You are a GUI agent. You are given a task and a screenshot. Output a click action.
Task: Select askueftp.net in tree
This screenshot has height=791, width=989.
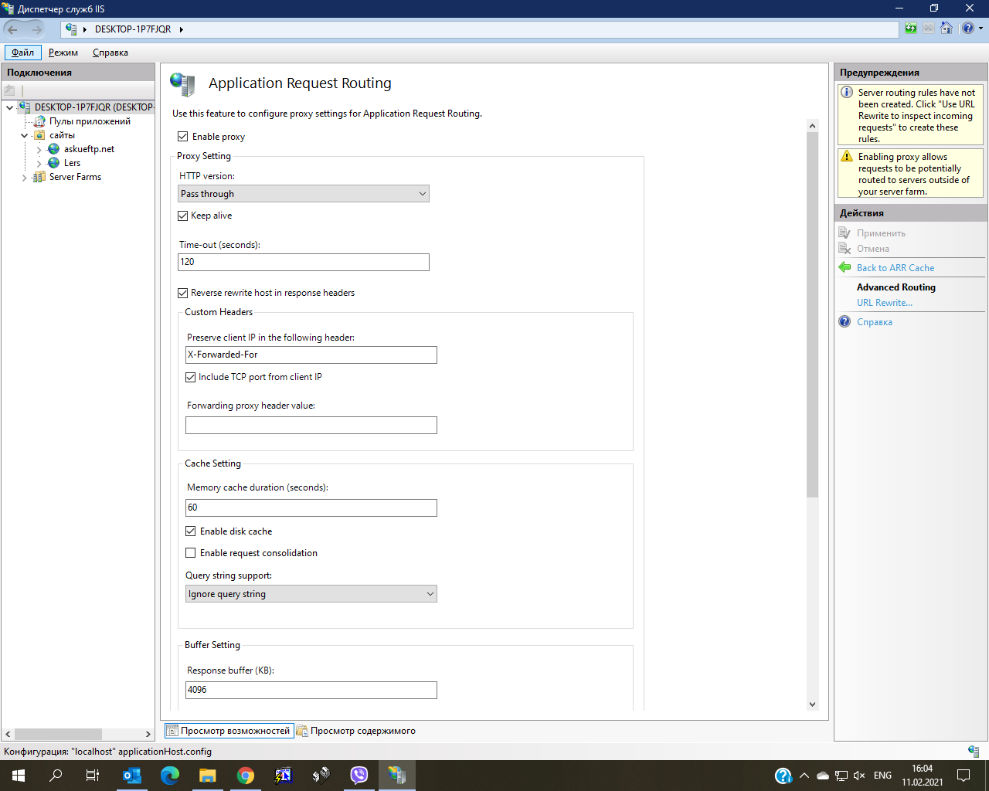point(89,149)
